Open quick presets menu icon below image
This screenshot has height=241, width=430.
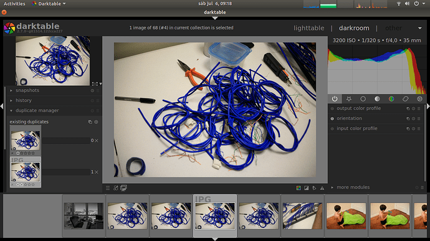pos(108,188)
